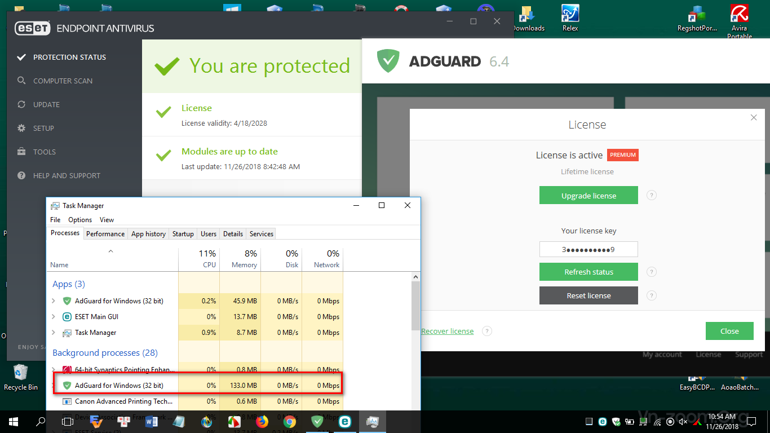Select the Relex desktop shortcut
This screenshot has height=433, width=770.
(570, 18)
